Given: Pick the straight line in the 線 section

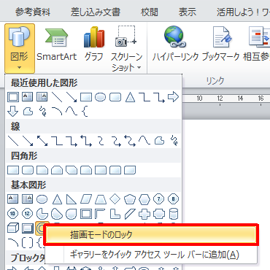Looking at the screenshot, I should pyautogui.click(x=13, y=141).
